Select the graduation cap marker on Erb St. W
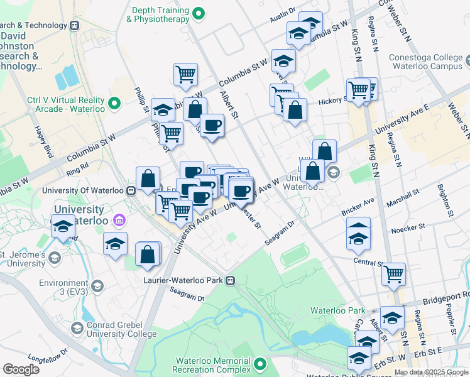470x377 pixels. (359, 360)
